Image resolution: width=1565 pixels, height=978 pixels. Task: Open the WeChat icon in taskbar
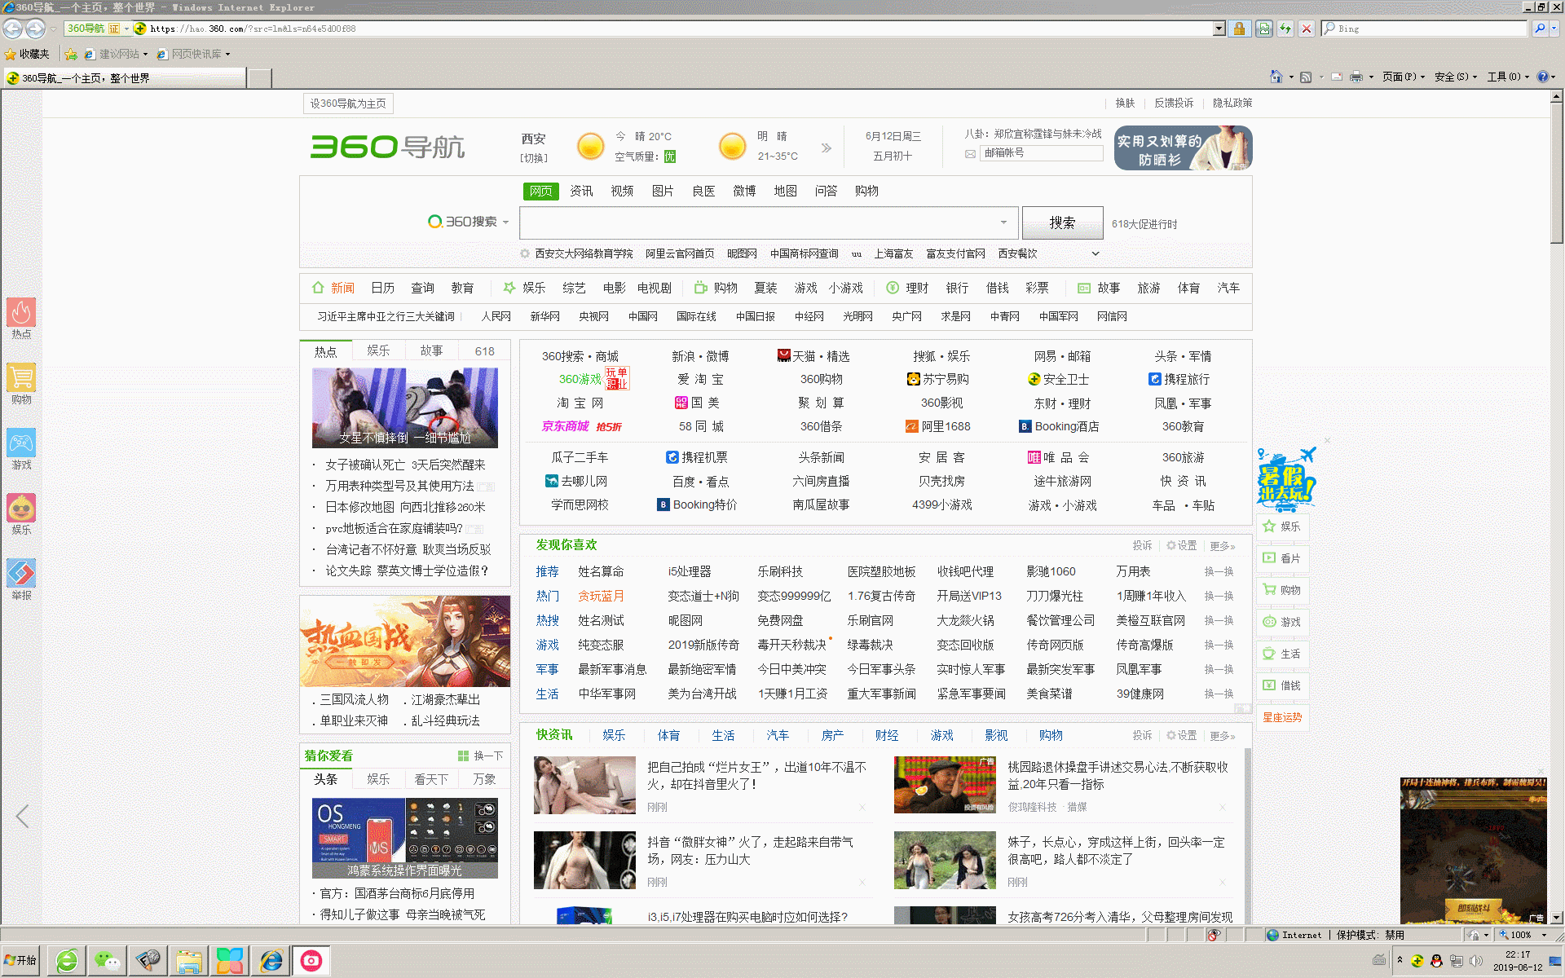108,961
